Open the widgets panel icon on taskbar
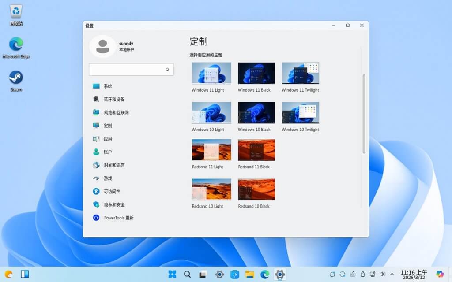The width and height of the screenshot is (452, 282). (25, 274)
